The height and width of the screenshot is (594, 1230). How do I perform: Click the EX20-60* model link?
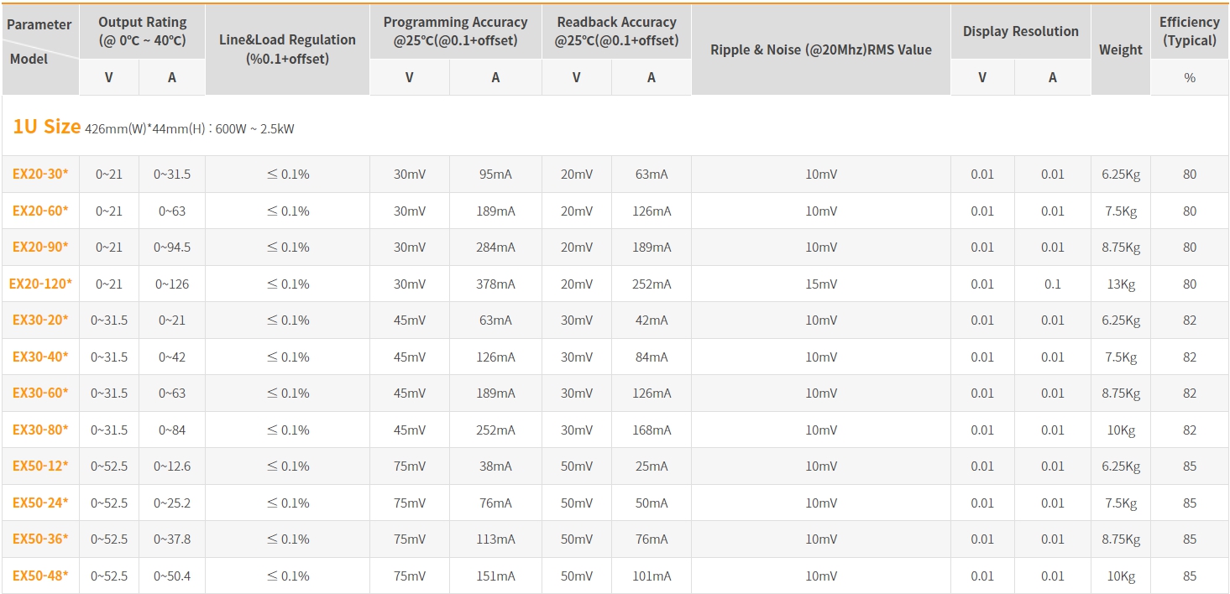coord(40,211)
